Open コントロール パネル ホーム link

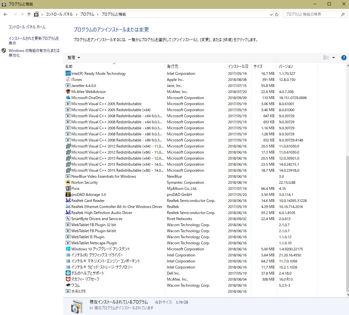tap(27, 27)
